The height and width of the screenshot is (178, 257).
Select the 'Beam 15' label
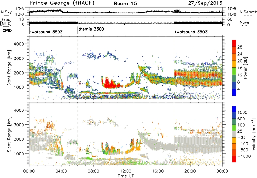click(x=125, y=4)
